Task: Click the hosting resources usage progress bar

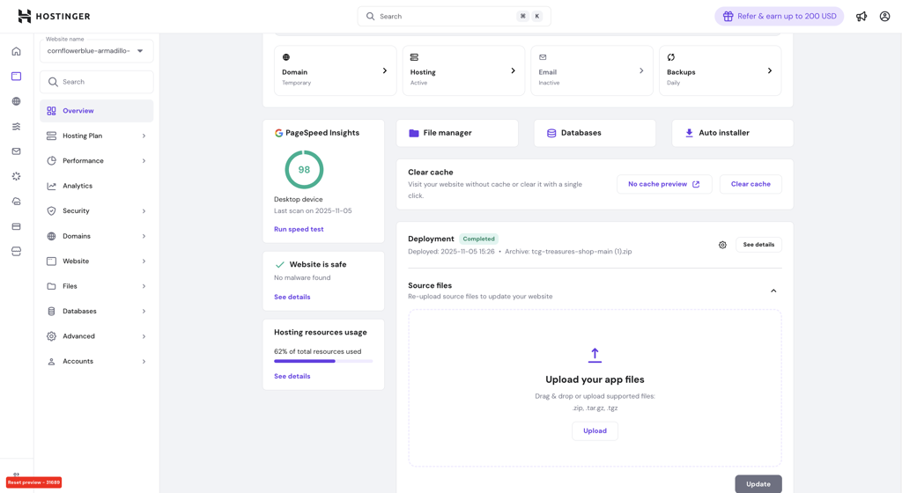Action: pos(322,361)
